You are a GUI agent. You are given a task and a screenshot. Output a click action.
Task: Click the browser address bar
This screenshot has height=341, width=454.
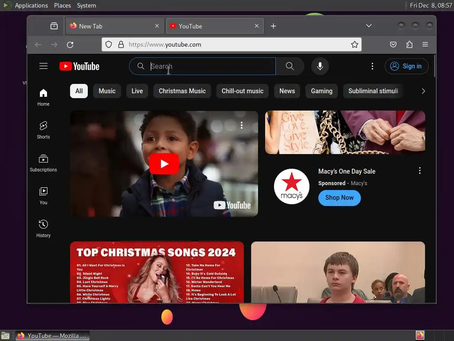click(x=231, y=44)
